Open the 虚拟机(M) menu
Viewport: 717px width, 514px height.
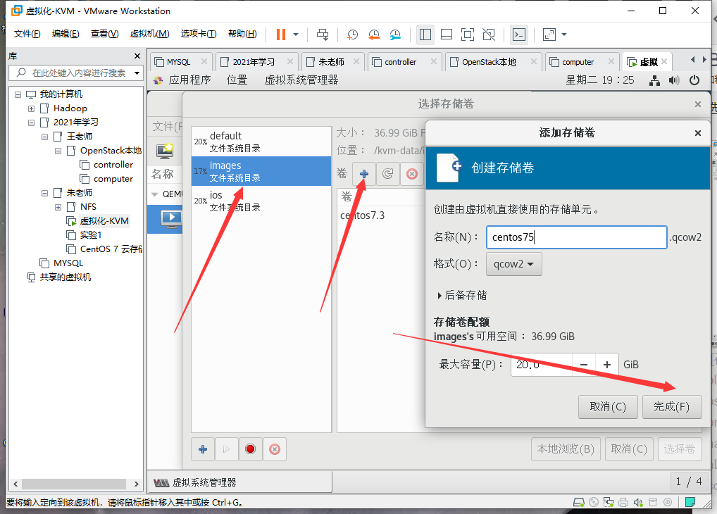[x=149, y=34]
